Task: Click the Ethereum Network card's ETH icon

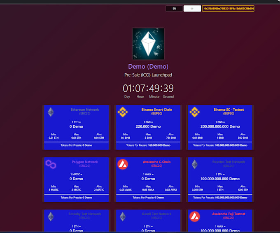Action: click(x=51, y=112)
